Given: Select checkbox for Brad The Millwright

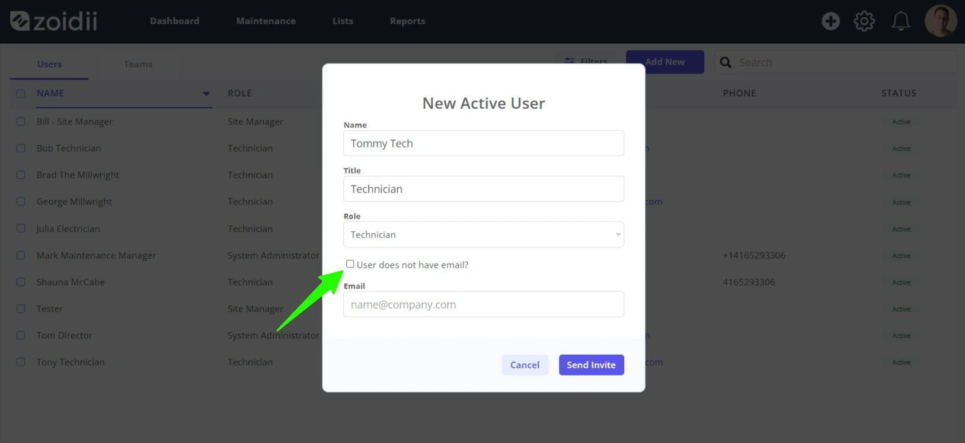Looking at the screenshot, I should pos(21,175).
